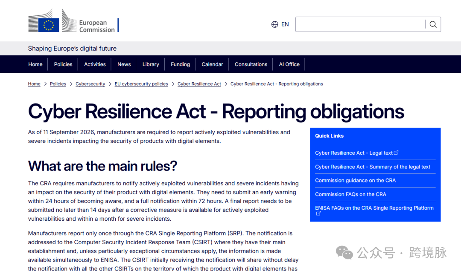Open the EN language selector
Viewport: 461px width, 271px height.
(285, 24)
